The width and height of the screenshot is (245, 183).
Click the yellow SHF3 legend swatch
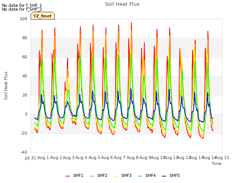pyautogui.click(x=116, y=176)
